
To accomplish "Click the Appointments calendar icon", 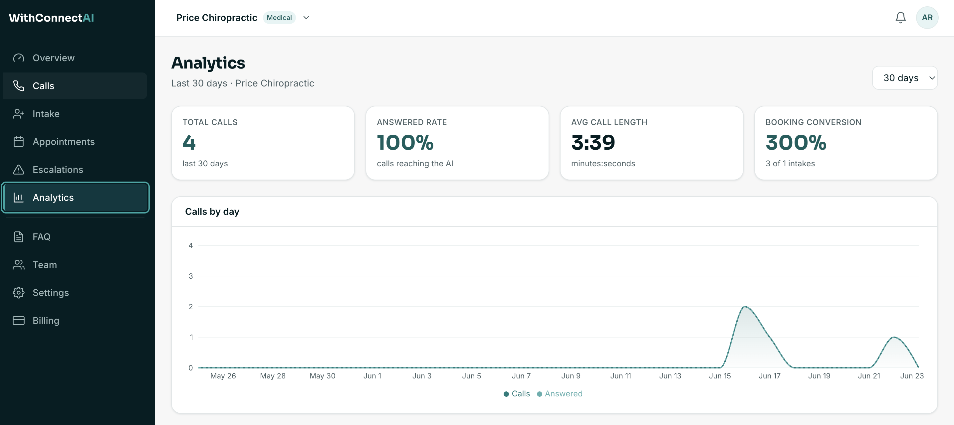I will tap(19, 142).
